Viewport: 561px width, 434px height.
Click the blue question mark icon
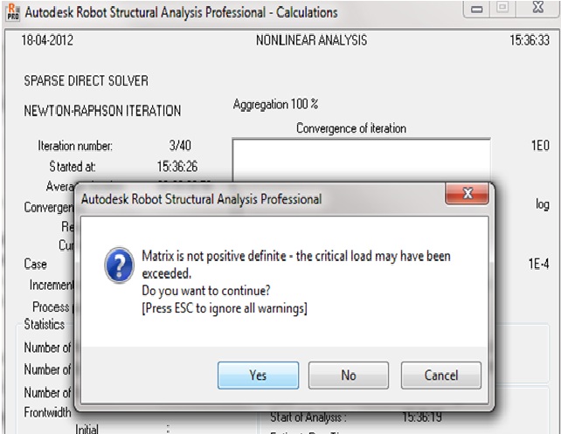tap(120, 265)
